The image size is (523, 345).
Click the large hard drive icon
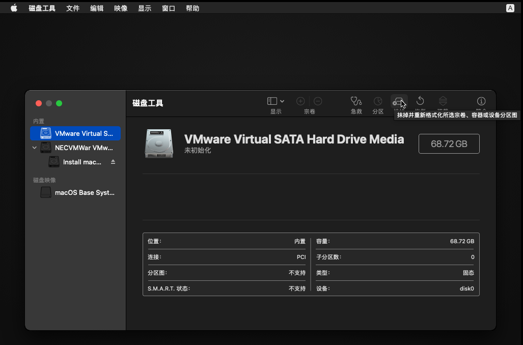(159, 143)
